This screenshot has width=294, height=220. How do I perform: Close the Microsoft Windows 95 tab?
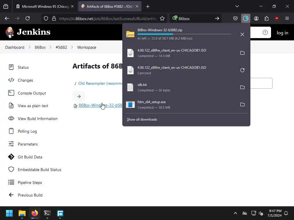[72, 7]
